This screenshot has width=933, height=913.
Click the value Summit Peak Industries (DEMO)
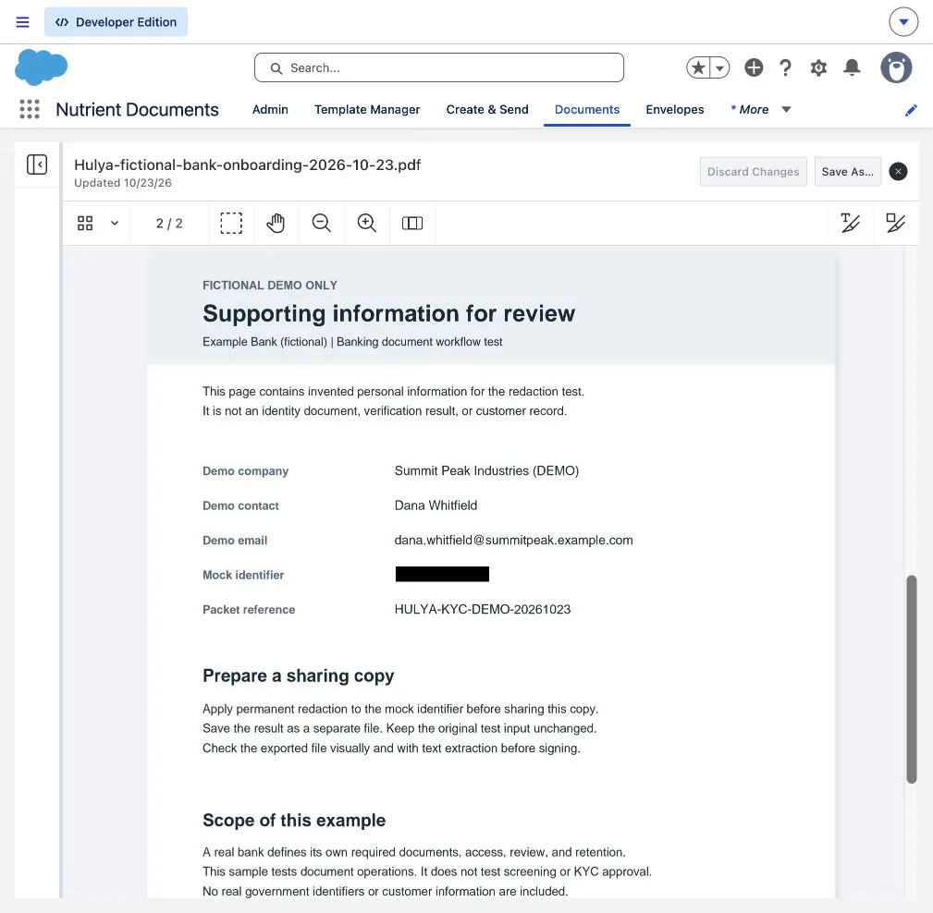click(x=486, y=470)
